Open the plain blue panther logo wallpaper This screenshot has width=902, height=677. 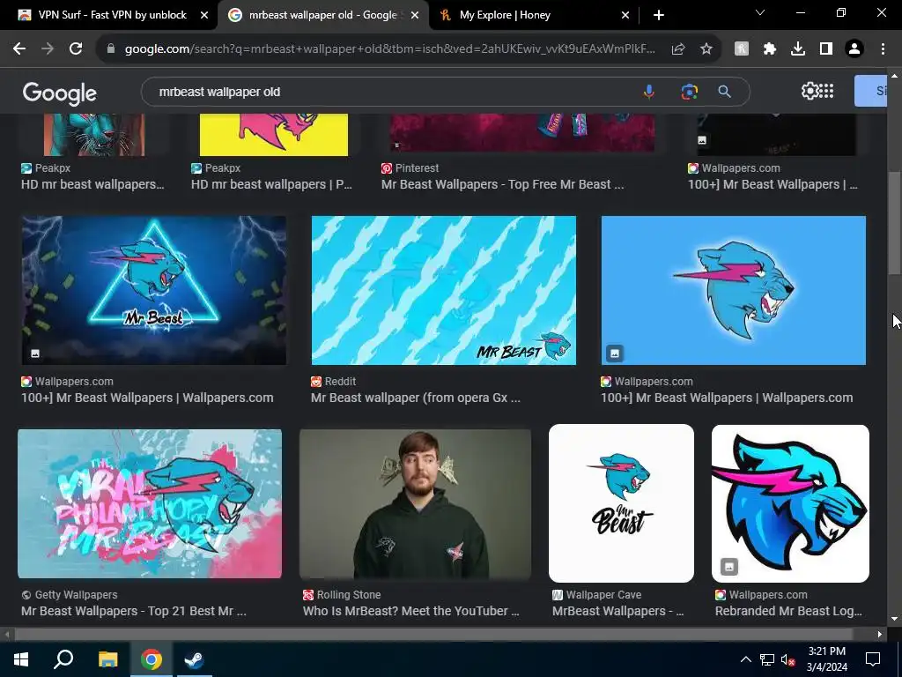pyautogui.click(x=734, y=290)
